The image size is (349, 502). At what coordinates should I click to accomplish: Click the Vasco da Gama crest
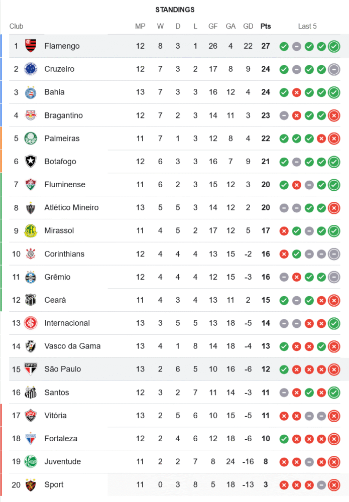tap(31, 346)
